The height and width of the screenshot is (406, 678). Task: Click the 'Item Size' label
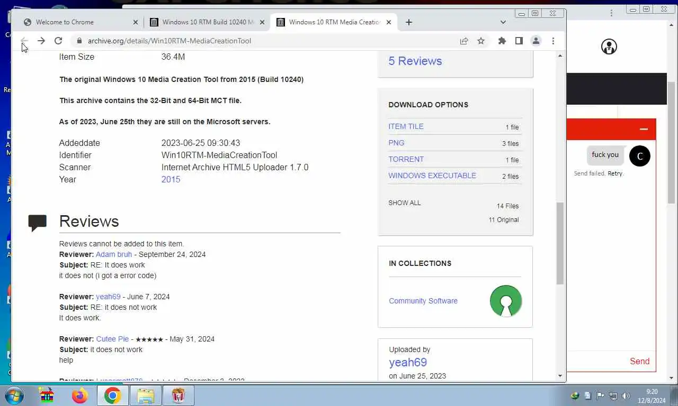[x=77, y=57]
